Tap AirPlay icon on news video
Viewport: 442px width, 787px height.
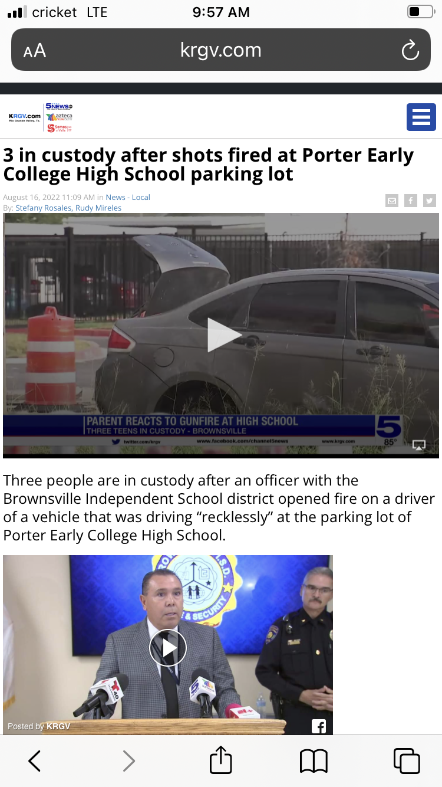pyautogui.click(x=418, y=445)
